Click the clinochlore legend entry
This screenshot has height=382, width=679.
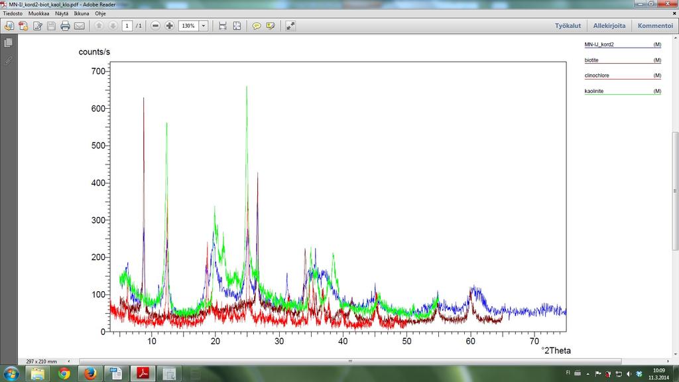pos(622,76)
